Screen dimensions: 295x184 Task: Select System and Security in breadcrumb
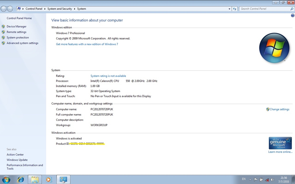point(60,9)
